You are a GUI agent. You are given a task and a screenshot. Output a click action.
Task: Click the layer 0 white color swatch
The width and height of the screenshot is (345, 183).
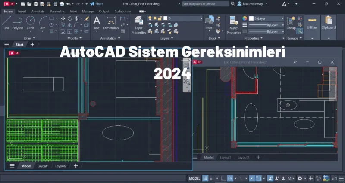[x=166, y=18]
